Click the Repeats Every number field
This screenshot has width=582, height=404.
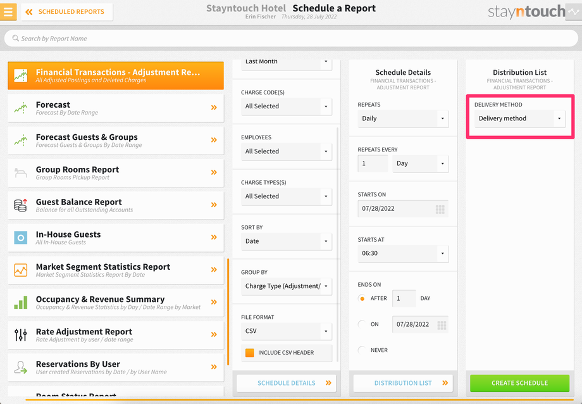(x=373, y=163)
